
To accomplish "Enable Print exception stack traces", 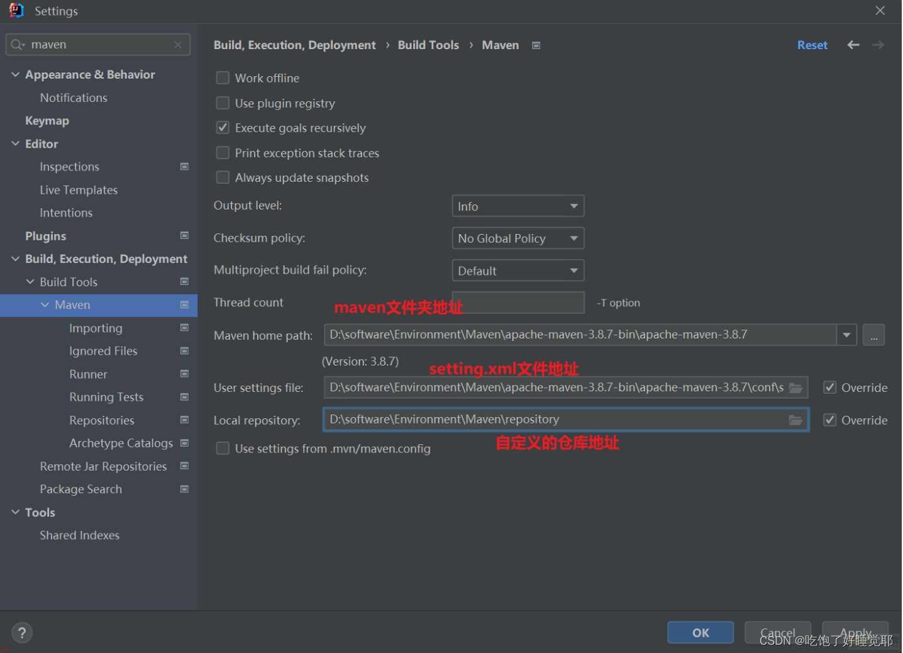I will (223, 153).
